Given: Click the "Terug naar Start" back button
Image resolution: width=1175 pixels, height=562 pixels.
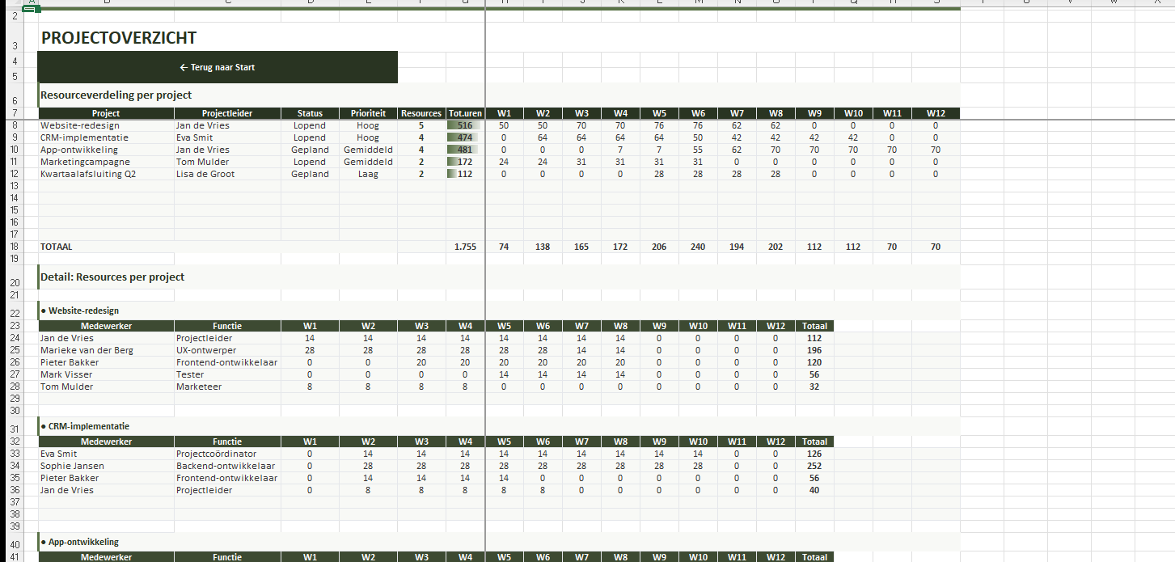Looking at the screenshot, I should tap(218, 67).
